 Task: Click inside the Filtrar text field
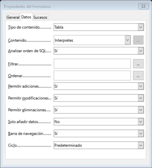click(x=92, y=64)
